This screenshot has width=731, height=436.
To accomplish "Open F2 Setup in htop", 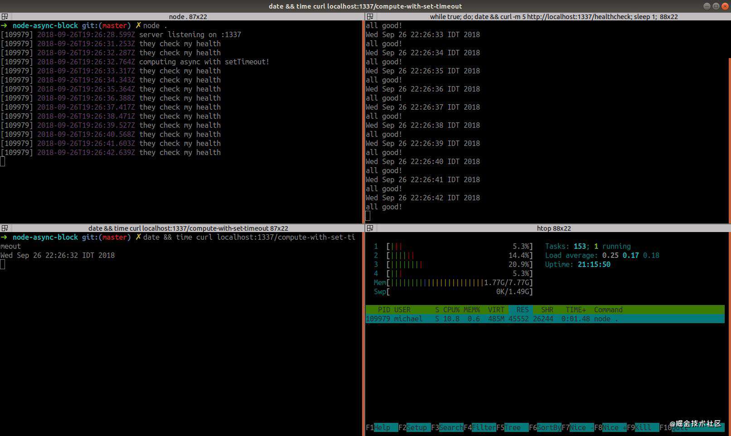I will pyautogui.click(x=415, y=427).
